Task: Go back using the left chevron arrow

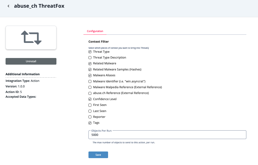Action: point(8,6)
